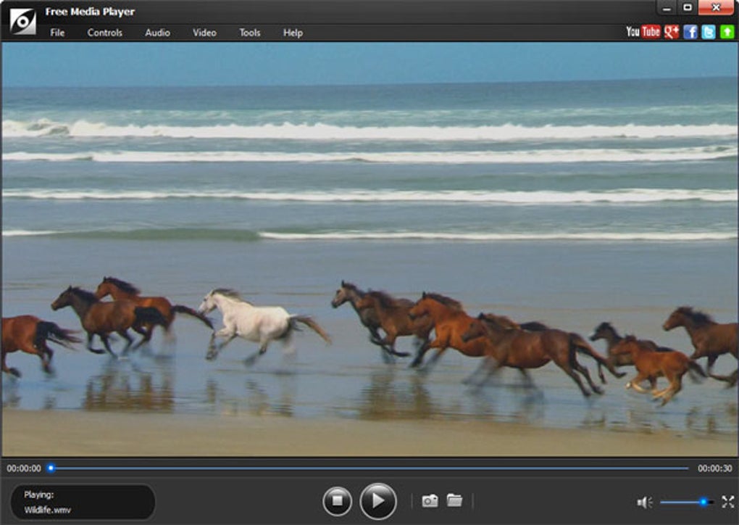Minimize the Free Media Player window
This screenshot has height=525, width=739.
click(x=667, y=8)
